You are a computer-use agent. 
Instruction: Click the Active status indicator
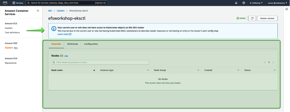(241, 18)
